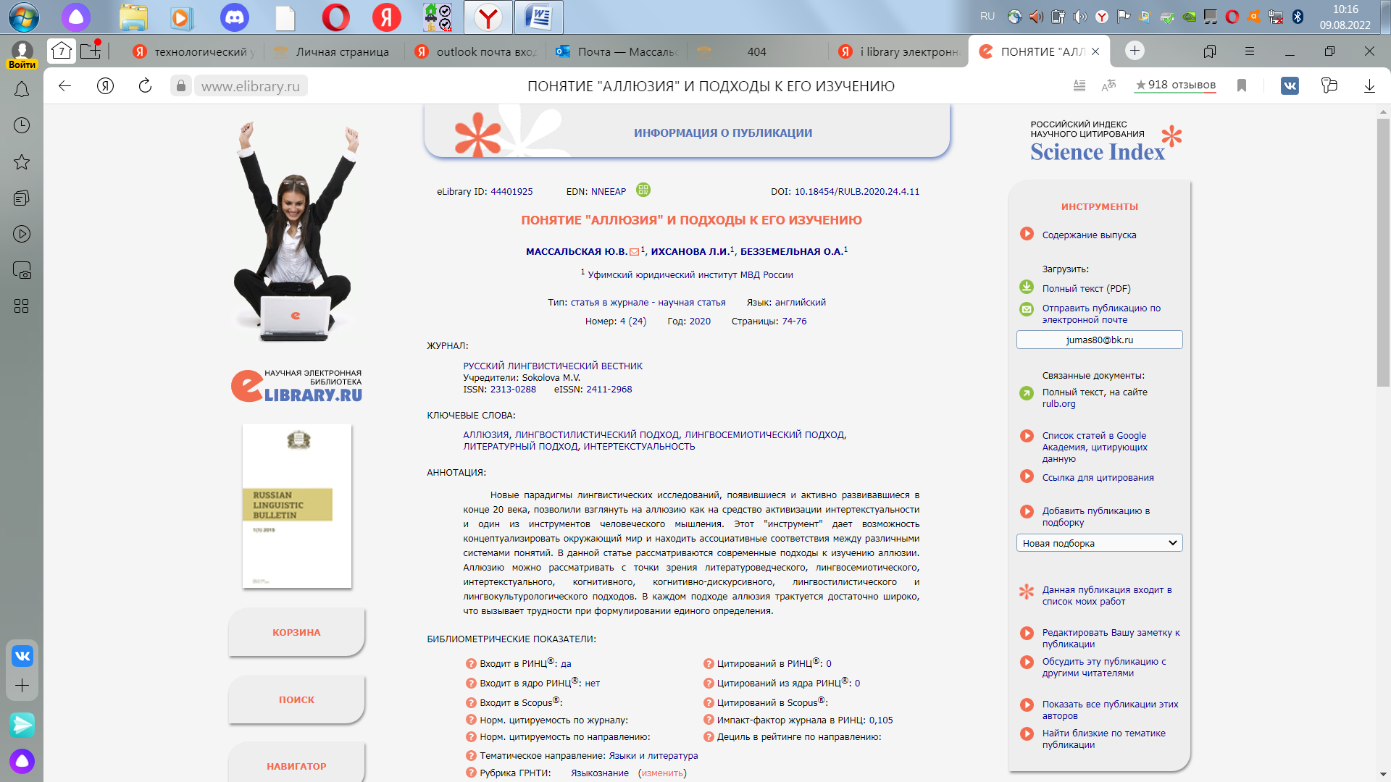Viewport: 1391px width, 782px height.
Task: Reload the elibrary page
Action: pos(146,86)
